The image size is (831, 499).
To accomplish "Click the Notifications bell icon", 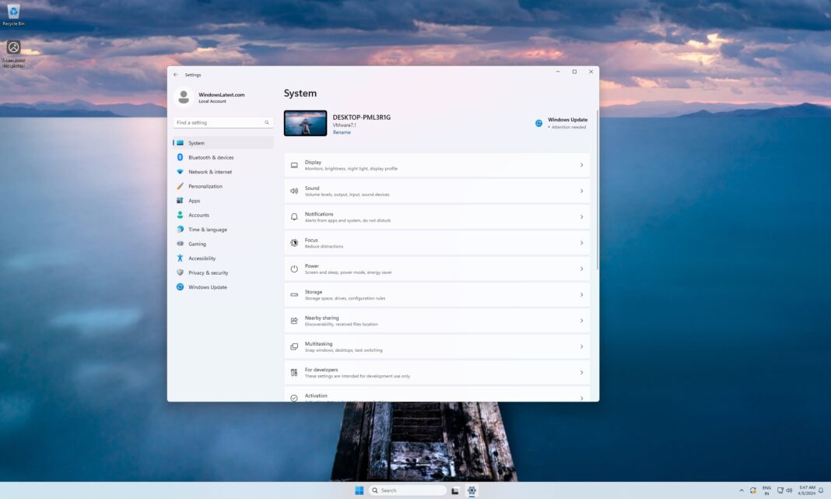I will tap(294, 216).
